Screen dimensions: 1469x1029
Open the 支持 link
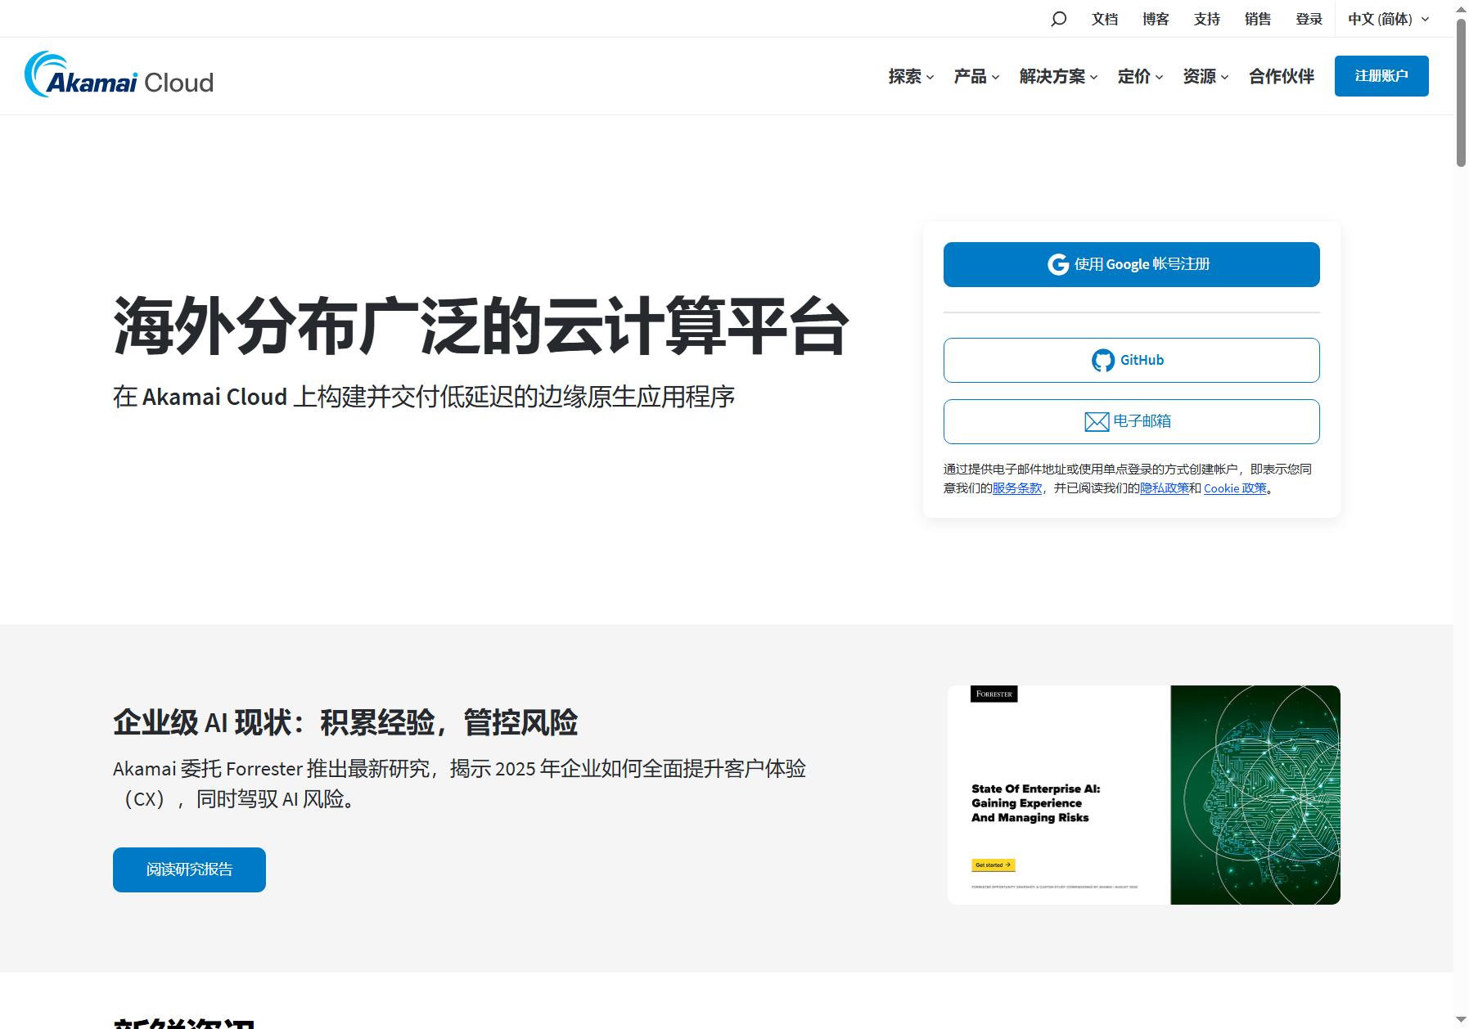coord(1207,19)
